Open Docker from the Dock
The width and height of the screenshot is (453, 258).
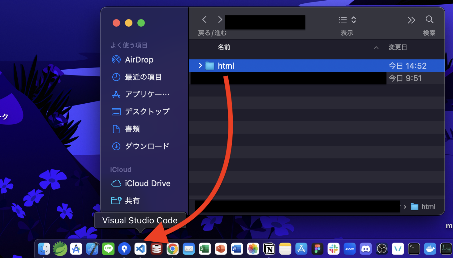point(430,249)
